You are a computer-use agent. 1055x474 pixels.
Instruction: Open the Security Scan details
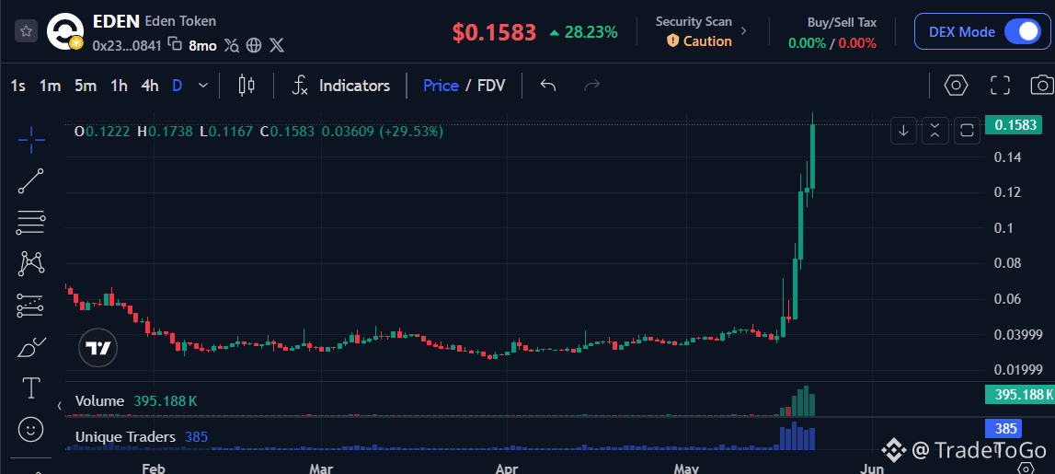tap(701, 31)
